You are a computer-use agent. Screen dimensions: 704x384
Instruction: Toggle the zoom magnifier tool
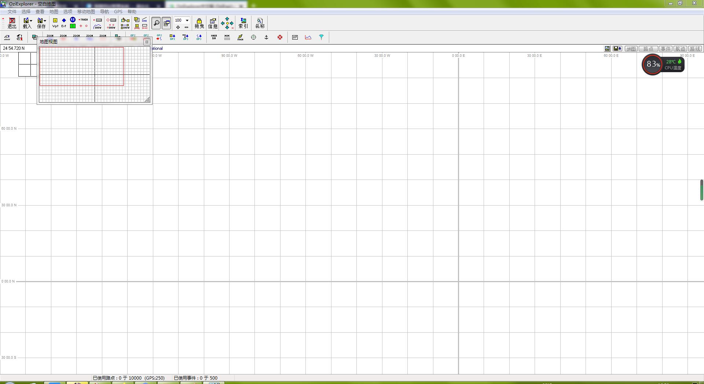click(x=156, y=23)
